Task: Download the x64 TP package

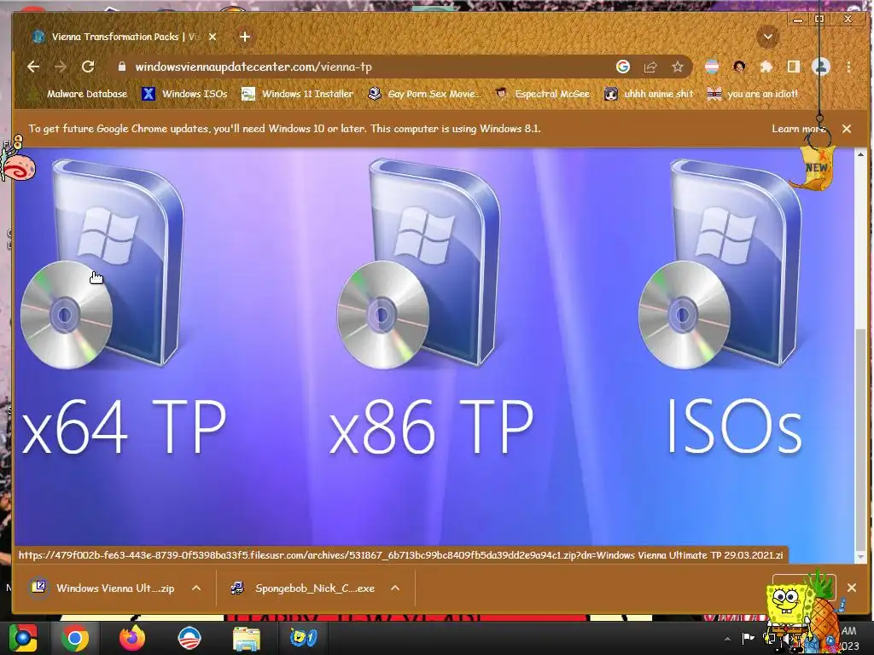Action: [x=103, y=264]
